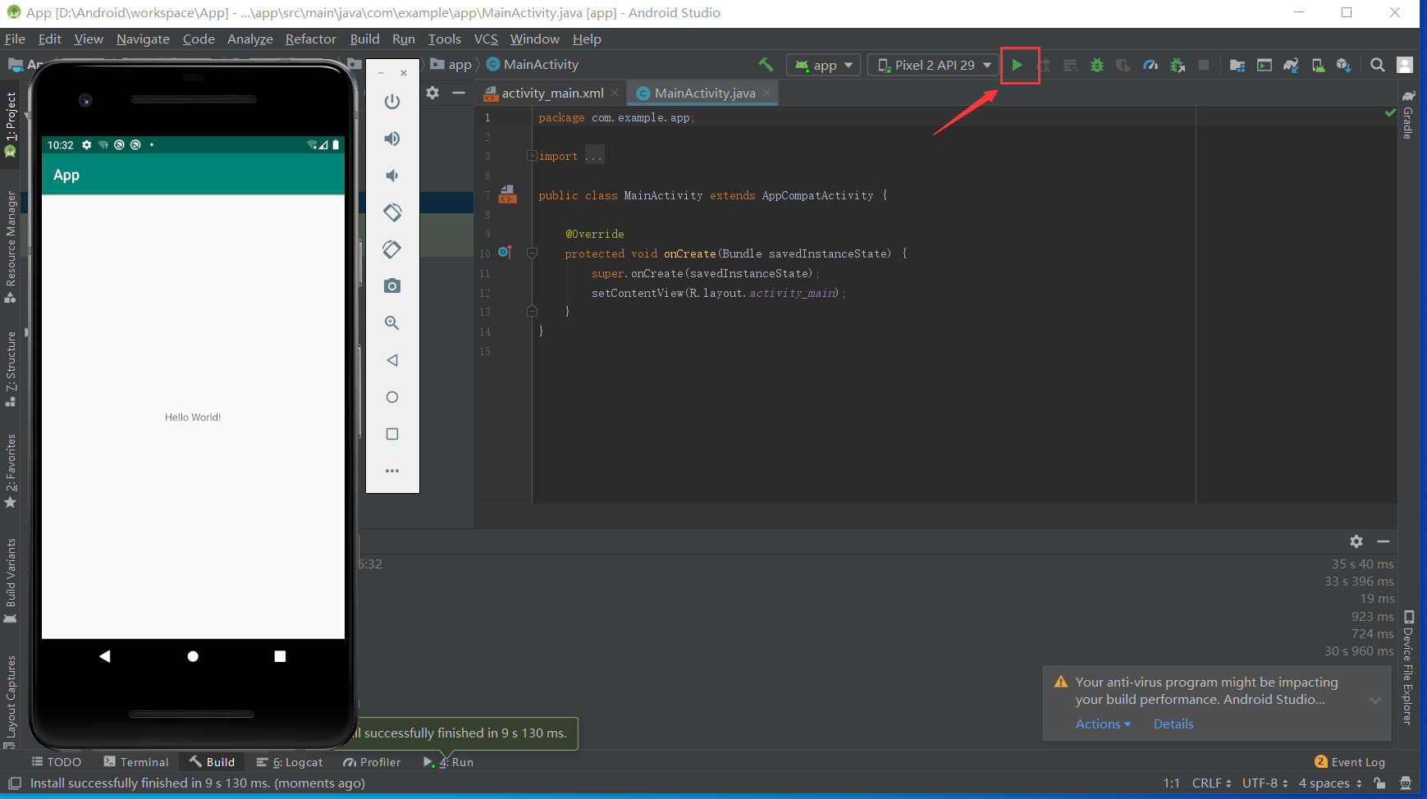This screenshot has width=1427, height=799.
Task: Open the AVD Manager icon
Action: tap(1318, 65)
